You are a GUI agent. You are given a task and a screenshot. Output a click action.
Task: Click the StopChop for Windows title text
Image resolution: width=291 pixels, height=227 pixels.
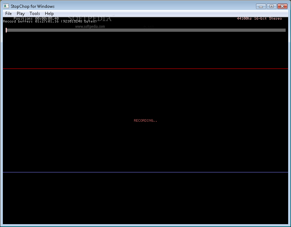point(32,6)
